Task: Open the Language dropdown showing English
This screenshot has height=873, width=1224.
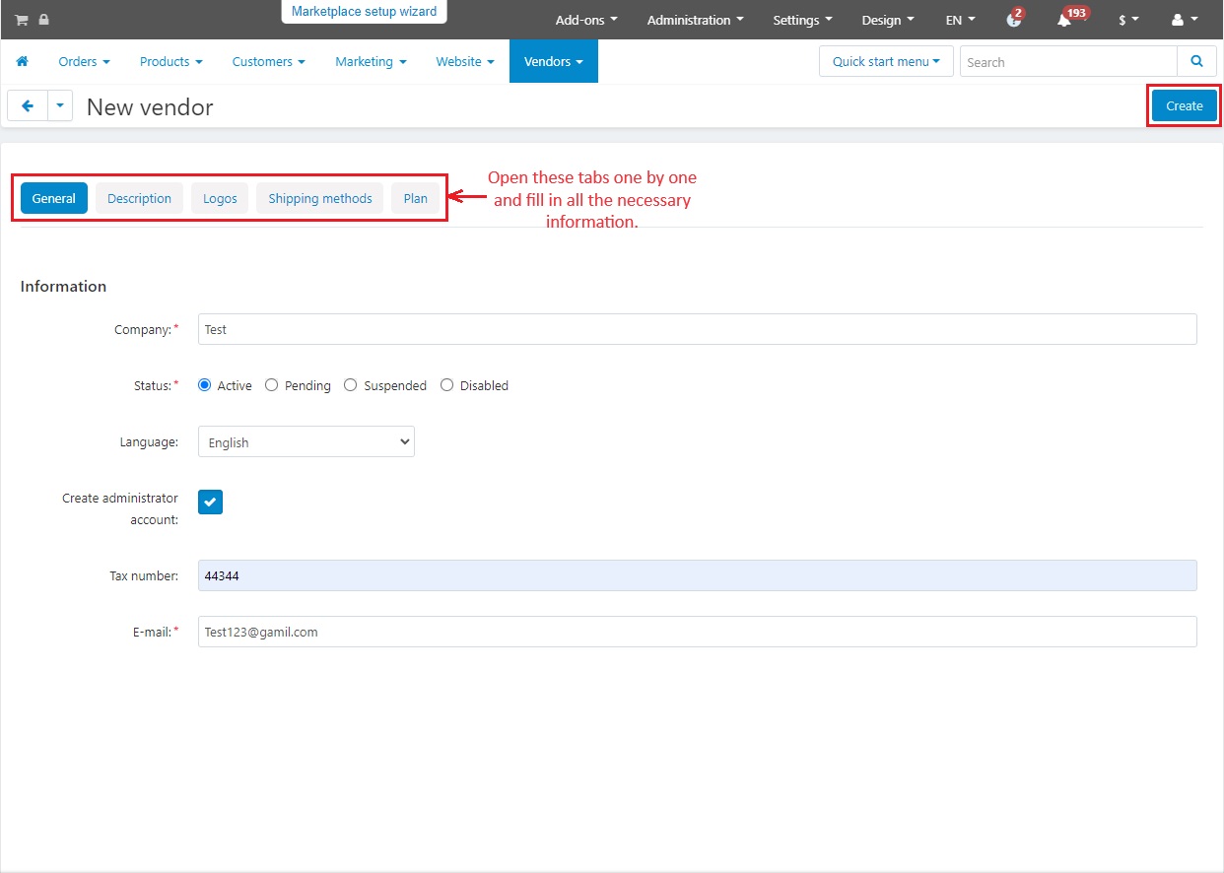Action: (306, 442)
